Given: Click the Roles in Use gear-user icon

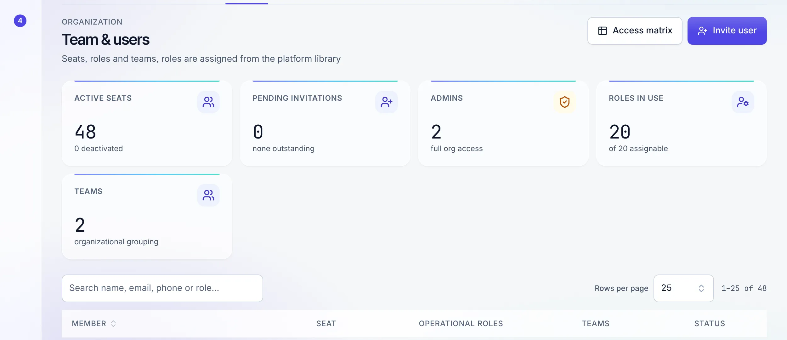Looking at the screenshot, I should pyautogui.click(x=743, y=102).
